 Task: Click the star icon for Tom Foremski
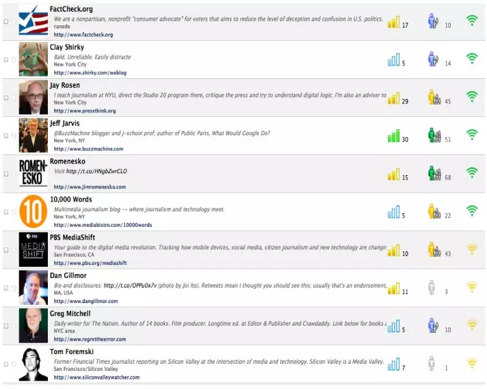(14, 364)
